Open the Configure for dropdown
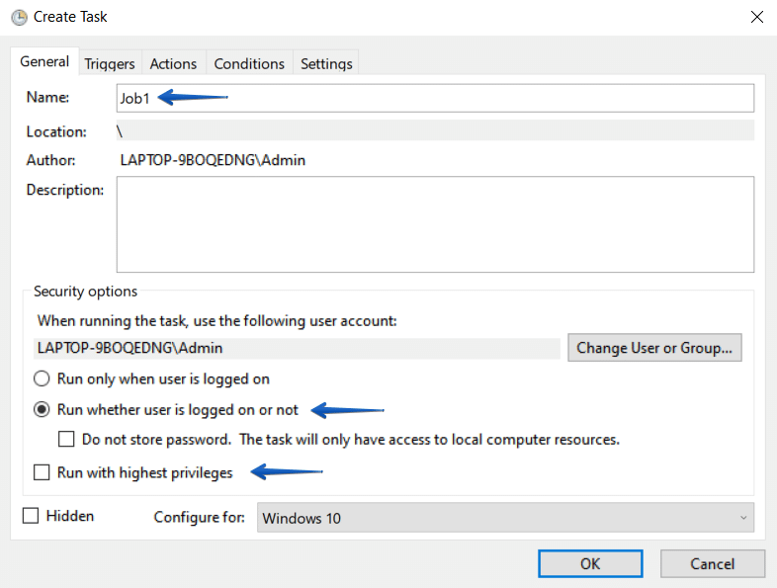This screenshot has height=588, width=777. (x=505, y=518)
